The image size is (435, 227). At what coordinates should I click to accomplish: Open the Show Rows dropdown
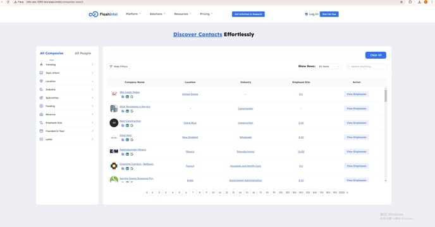coord(329,66)
